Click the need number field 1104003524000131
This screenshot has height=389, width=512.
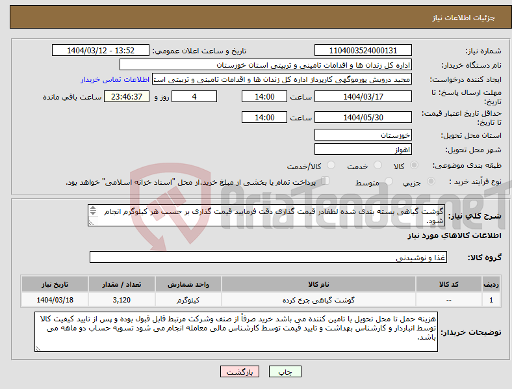coord(363,50)
